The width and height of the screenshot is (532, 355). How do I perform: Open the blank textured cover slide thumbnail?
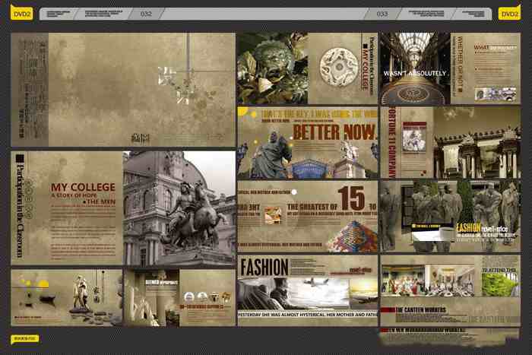[x=123, y=90]
